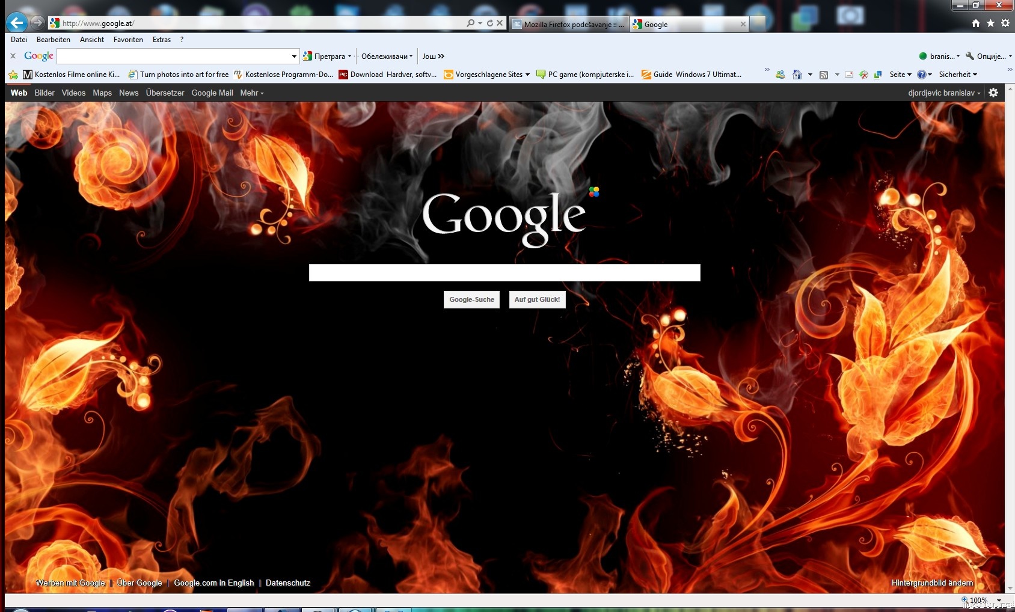Open the Help question mark icon

point(921,75)
